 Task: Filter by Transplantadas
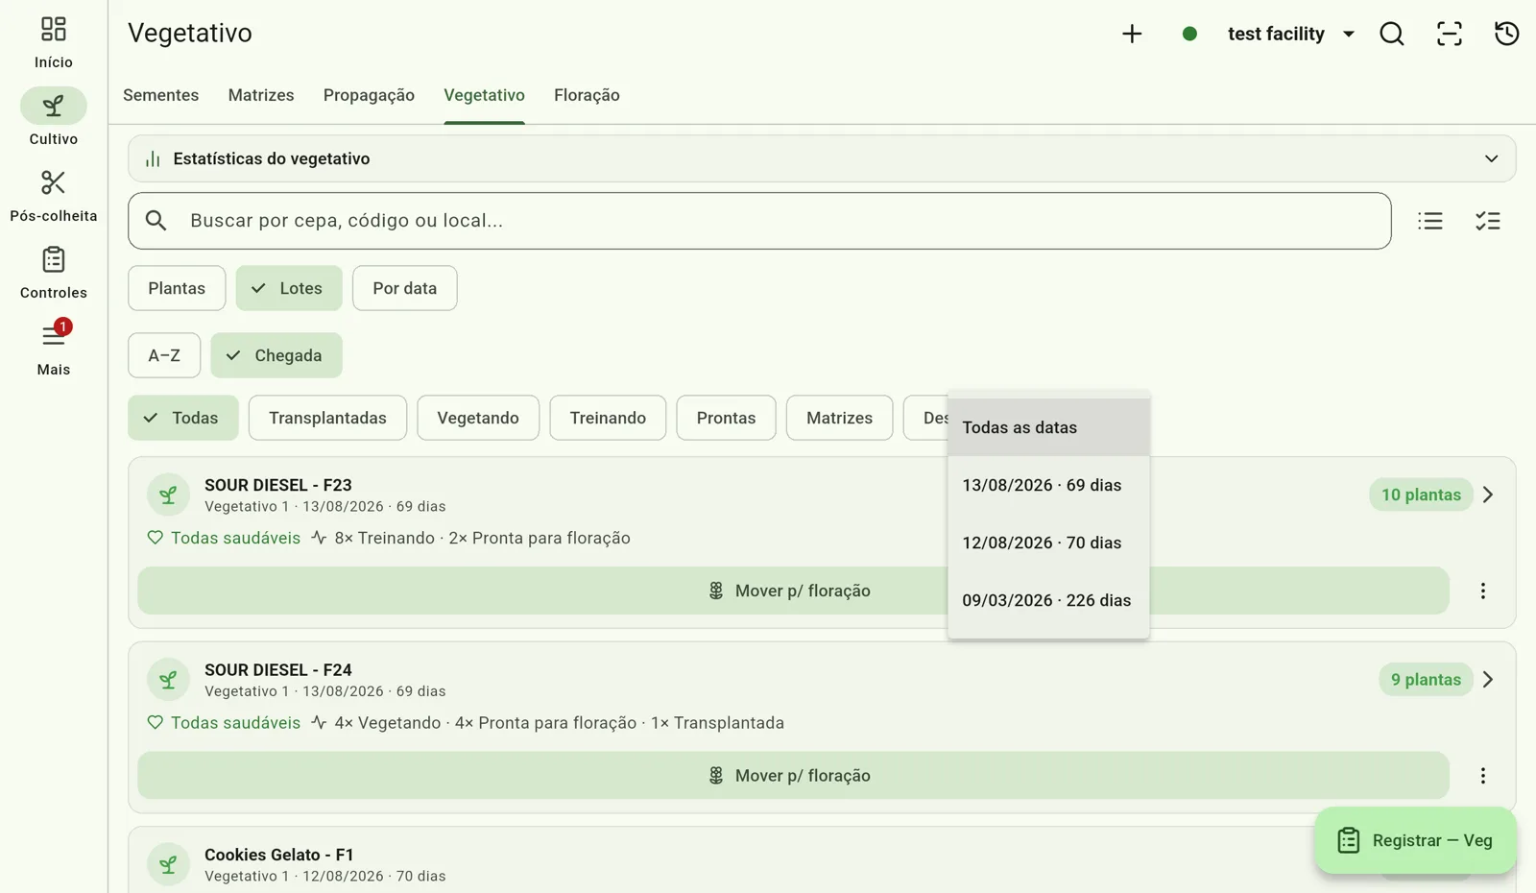[x=327, y=418]
